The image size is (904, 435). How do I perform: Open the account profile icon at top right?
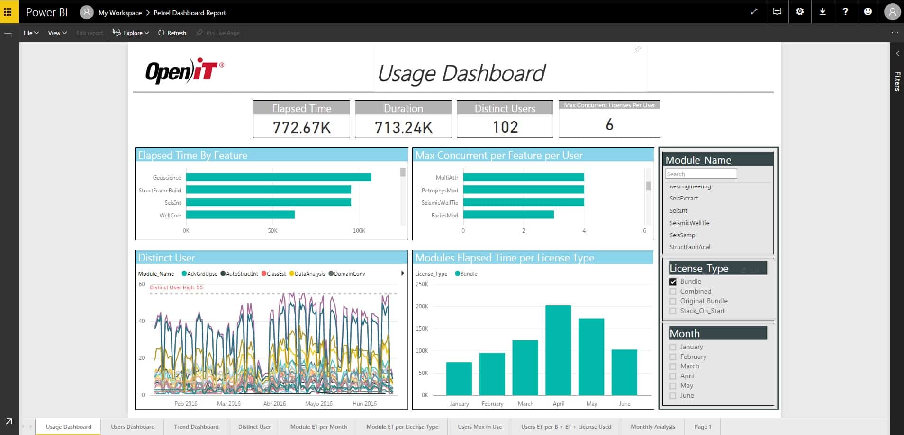pyautogui.click(x=892, y=12)
